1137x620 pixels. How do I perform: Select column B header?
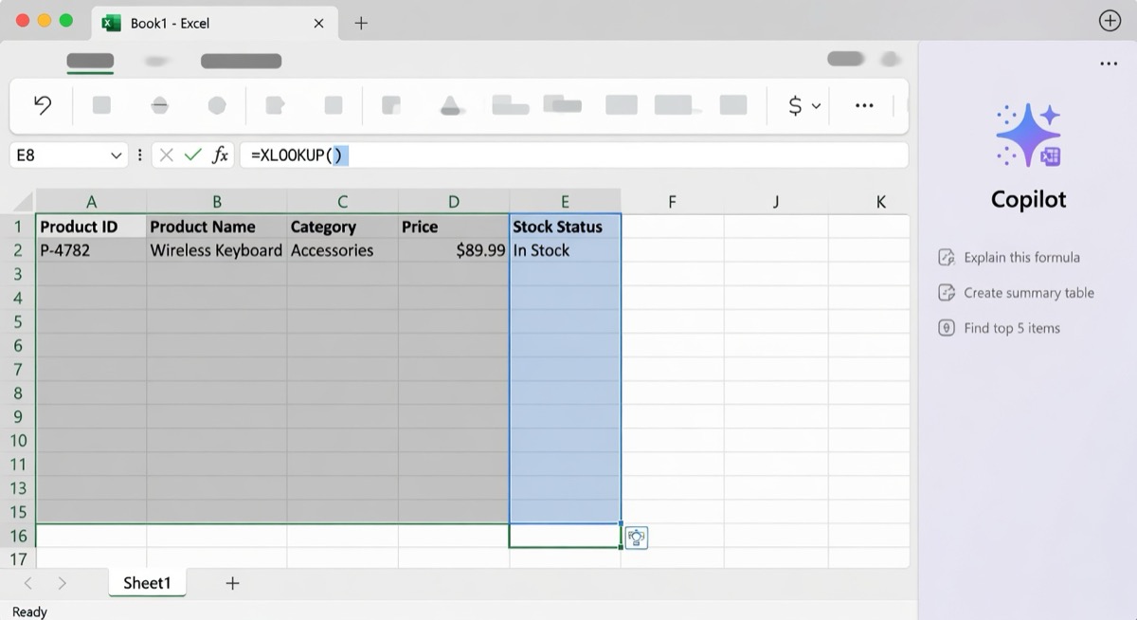tap(217, 201)
